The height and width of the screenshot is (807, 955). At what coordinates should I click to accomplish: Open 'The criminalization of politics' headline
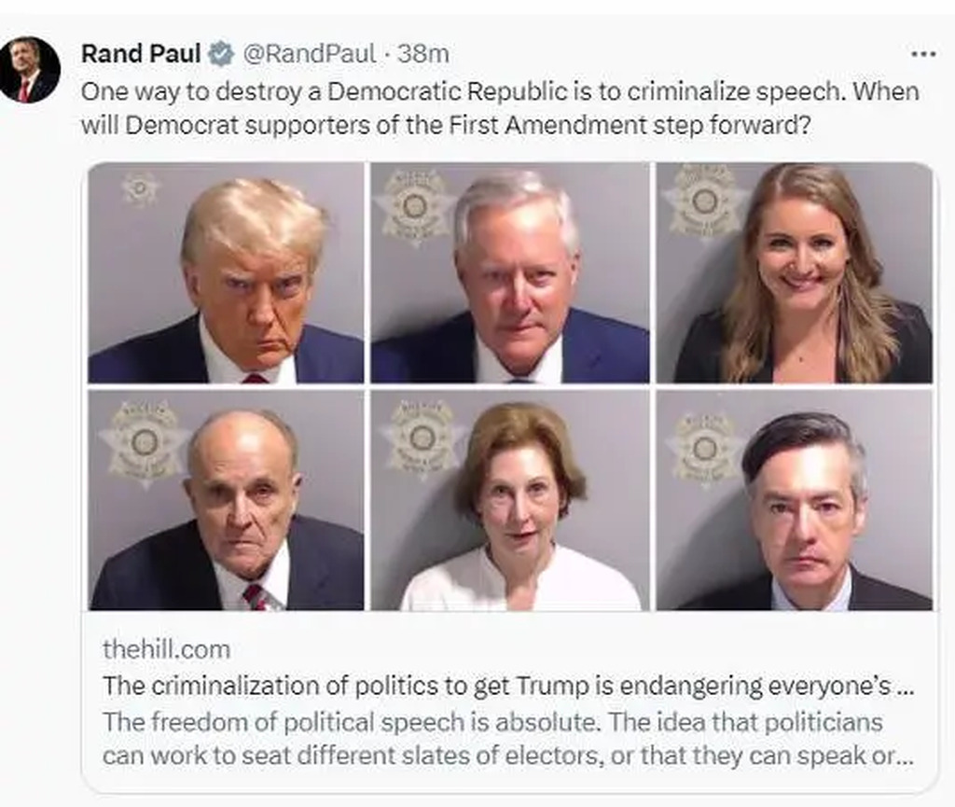point(508,686)
